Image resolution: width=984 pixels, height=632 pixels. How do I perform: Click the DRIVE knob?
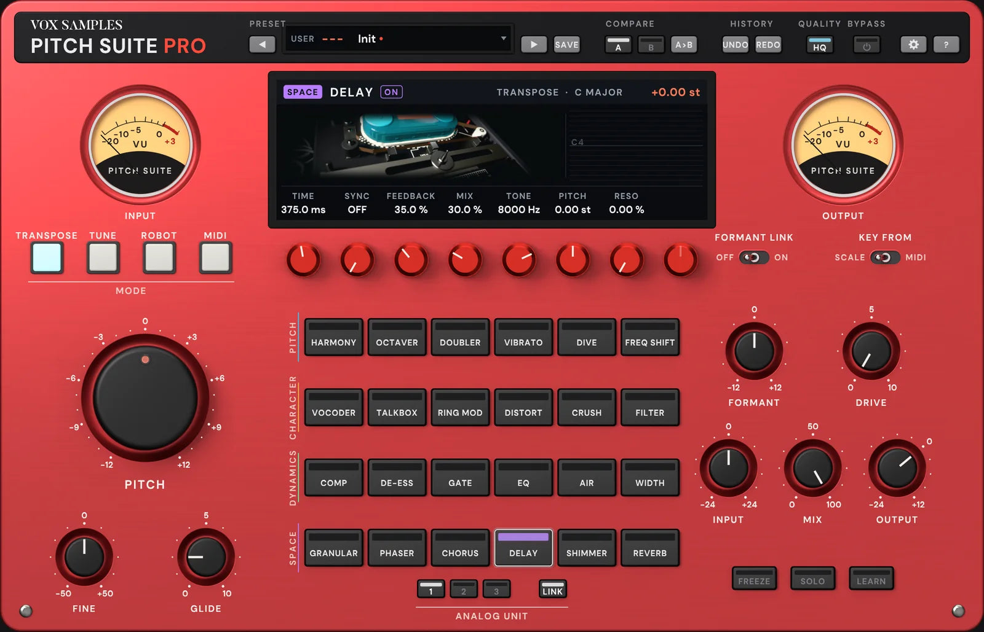(871, 351)
